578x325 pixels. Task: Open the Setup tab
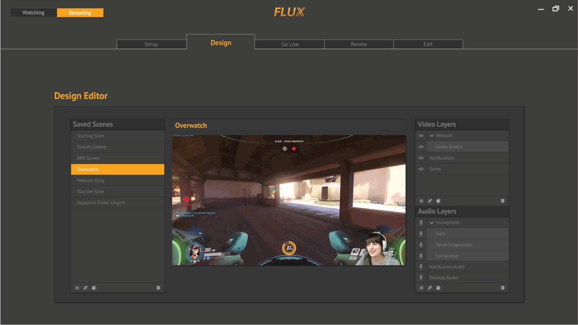151,44
